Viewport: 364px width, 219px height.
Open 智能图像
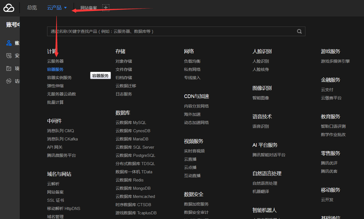[261, 98]
